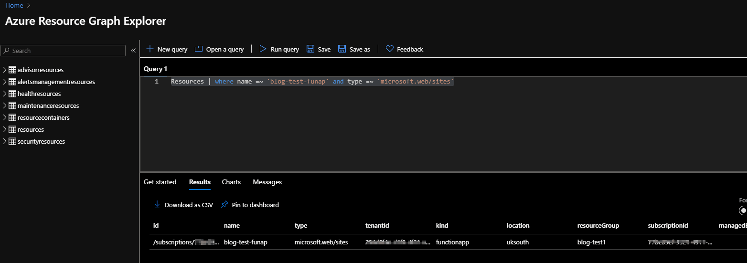Viewport: 747px width, 263px height.
Task: Open the Charts tab
Action: tap(231, 182)
